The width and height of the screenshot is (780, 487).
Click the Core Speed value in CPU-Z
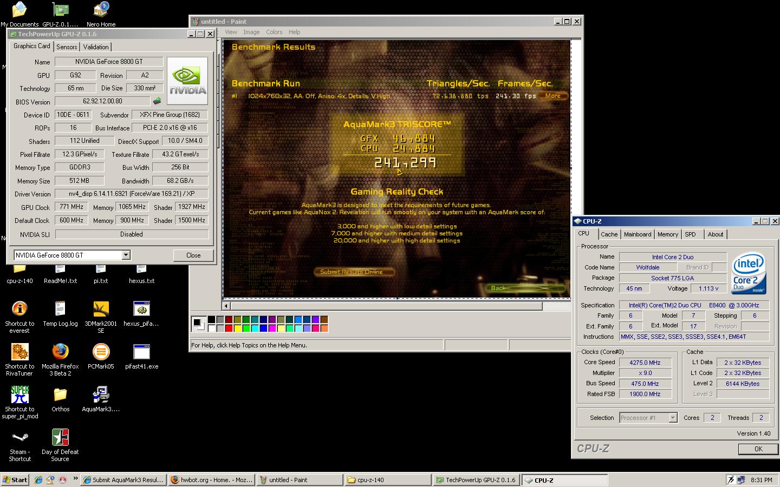(645, 363)
